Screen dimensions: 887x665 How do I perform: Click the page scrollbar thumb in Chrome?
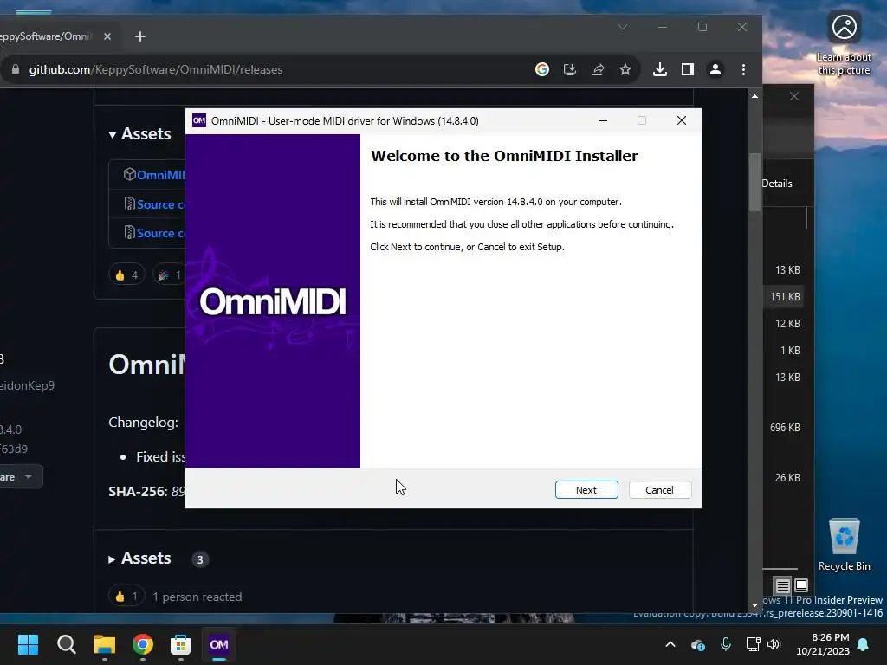coord(754,182)
